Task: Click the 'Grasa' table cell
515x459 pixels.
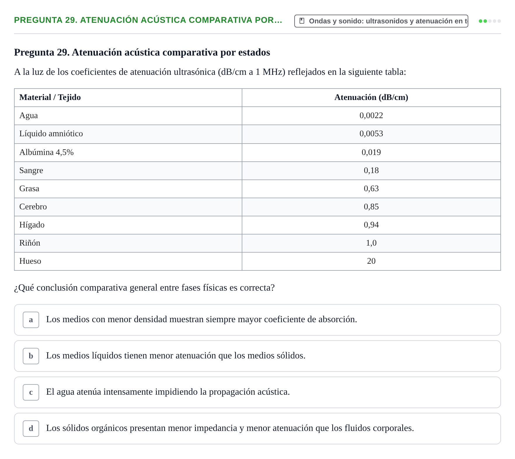Action: click(x=128, y=189)
